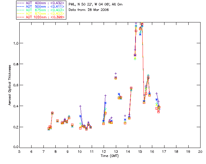
Task: Click the red square marker near 0.67 at 13 GMT
Action: pyautogui.click(x=116, y=78)
